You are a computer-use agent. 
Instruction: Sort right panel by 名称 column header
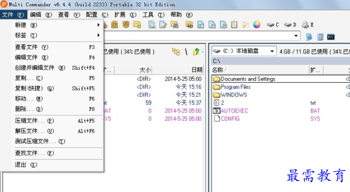click(x=260, y=70)
